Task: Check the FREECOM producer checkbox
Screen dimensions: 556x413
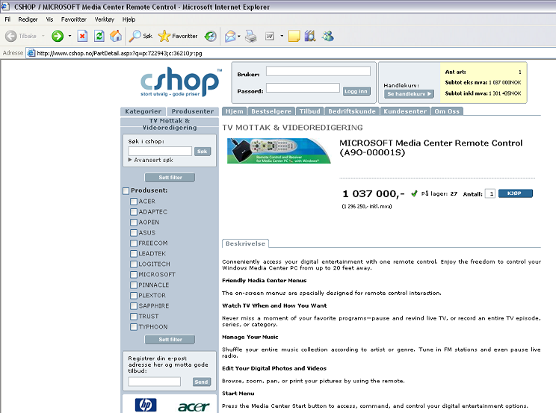Action: 133,243
